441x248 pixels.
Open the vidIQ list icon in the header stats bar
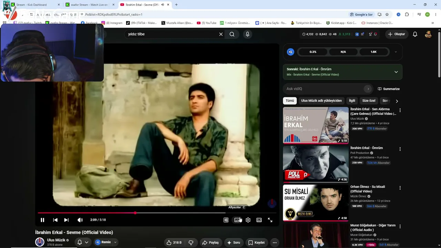coord(362,34)
